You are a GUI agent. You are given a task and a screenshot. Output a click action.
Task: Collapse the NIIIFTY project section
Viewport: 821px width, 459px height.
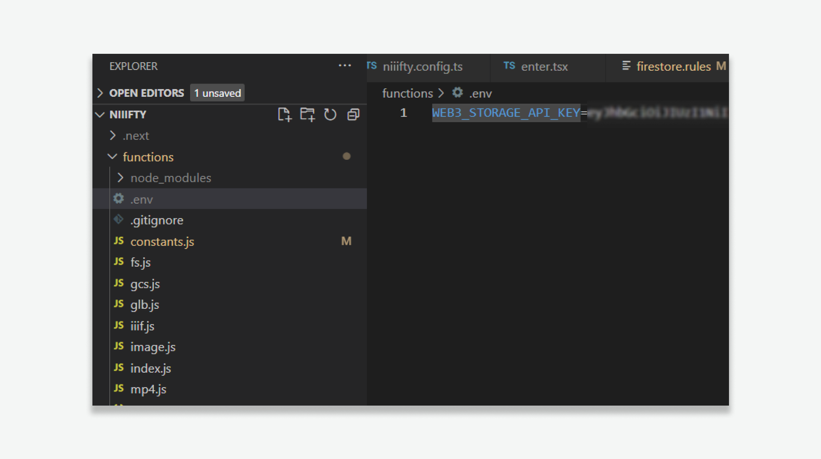coord(100,115)
